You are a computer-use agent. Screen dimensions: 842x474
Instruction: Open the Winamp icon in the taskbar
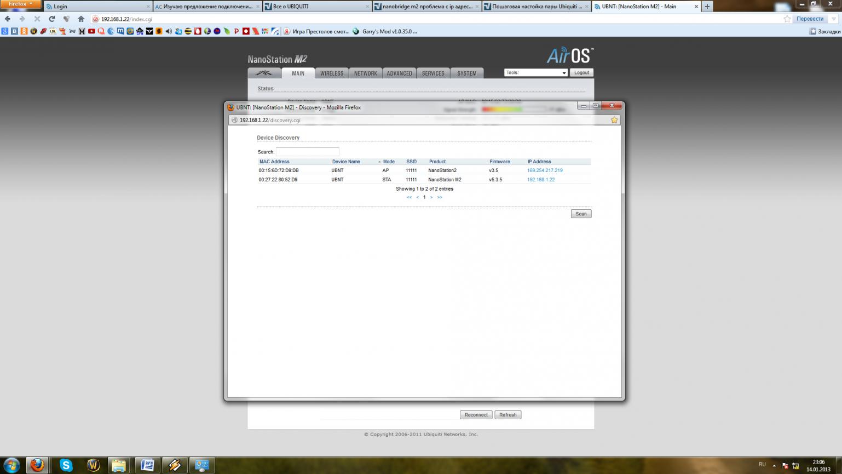(175, 465)
